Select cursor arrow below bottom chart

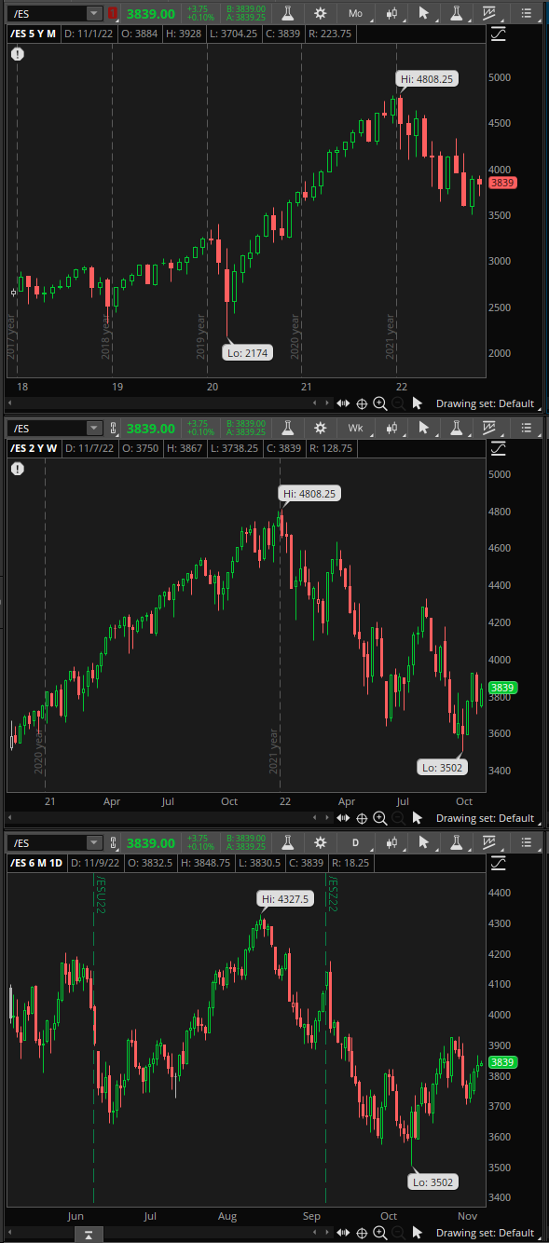coord(417,1233)
